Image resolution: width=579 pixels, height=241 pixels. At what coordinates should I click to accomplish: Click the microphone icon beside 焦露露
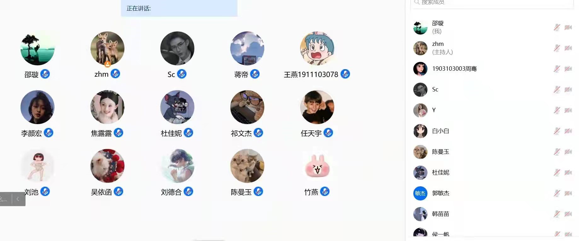point(118,133)
